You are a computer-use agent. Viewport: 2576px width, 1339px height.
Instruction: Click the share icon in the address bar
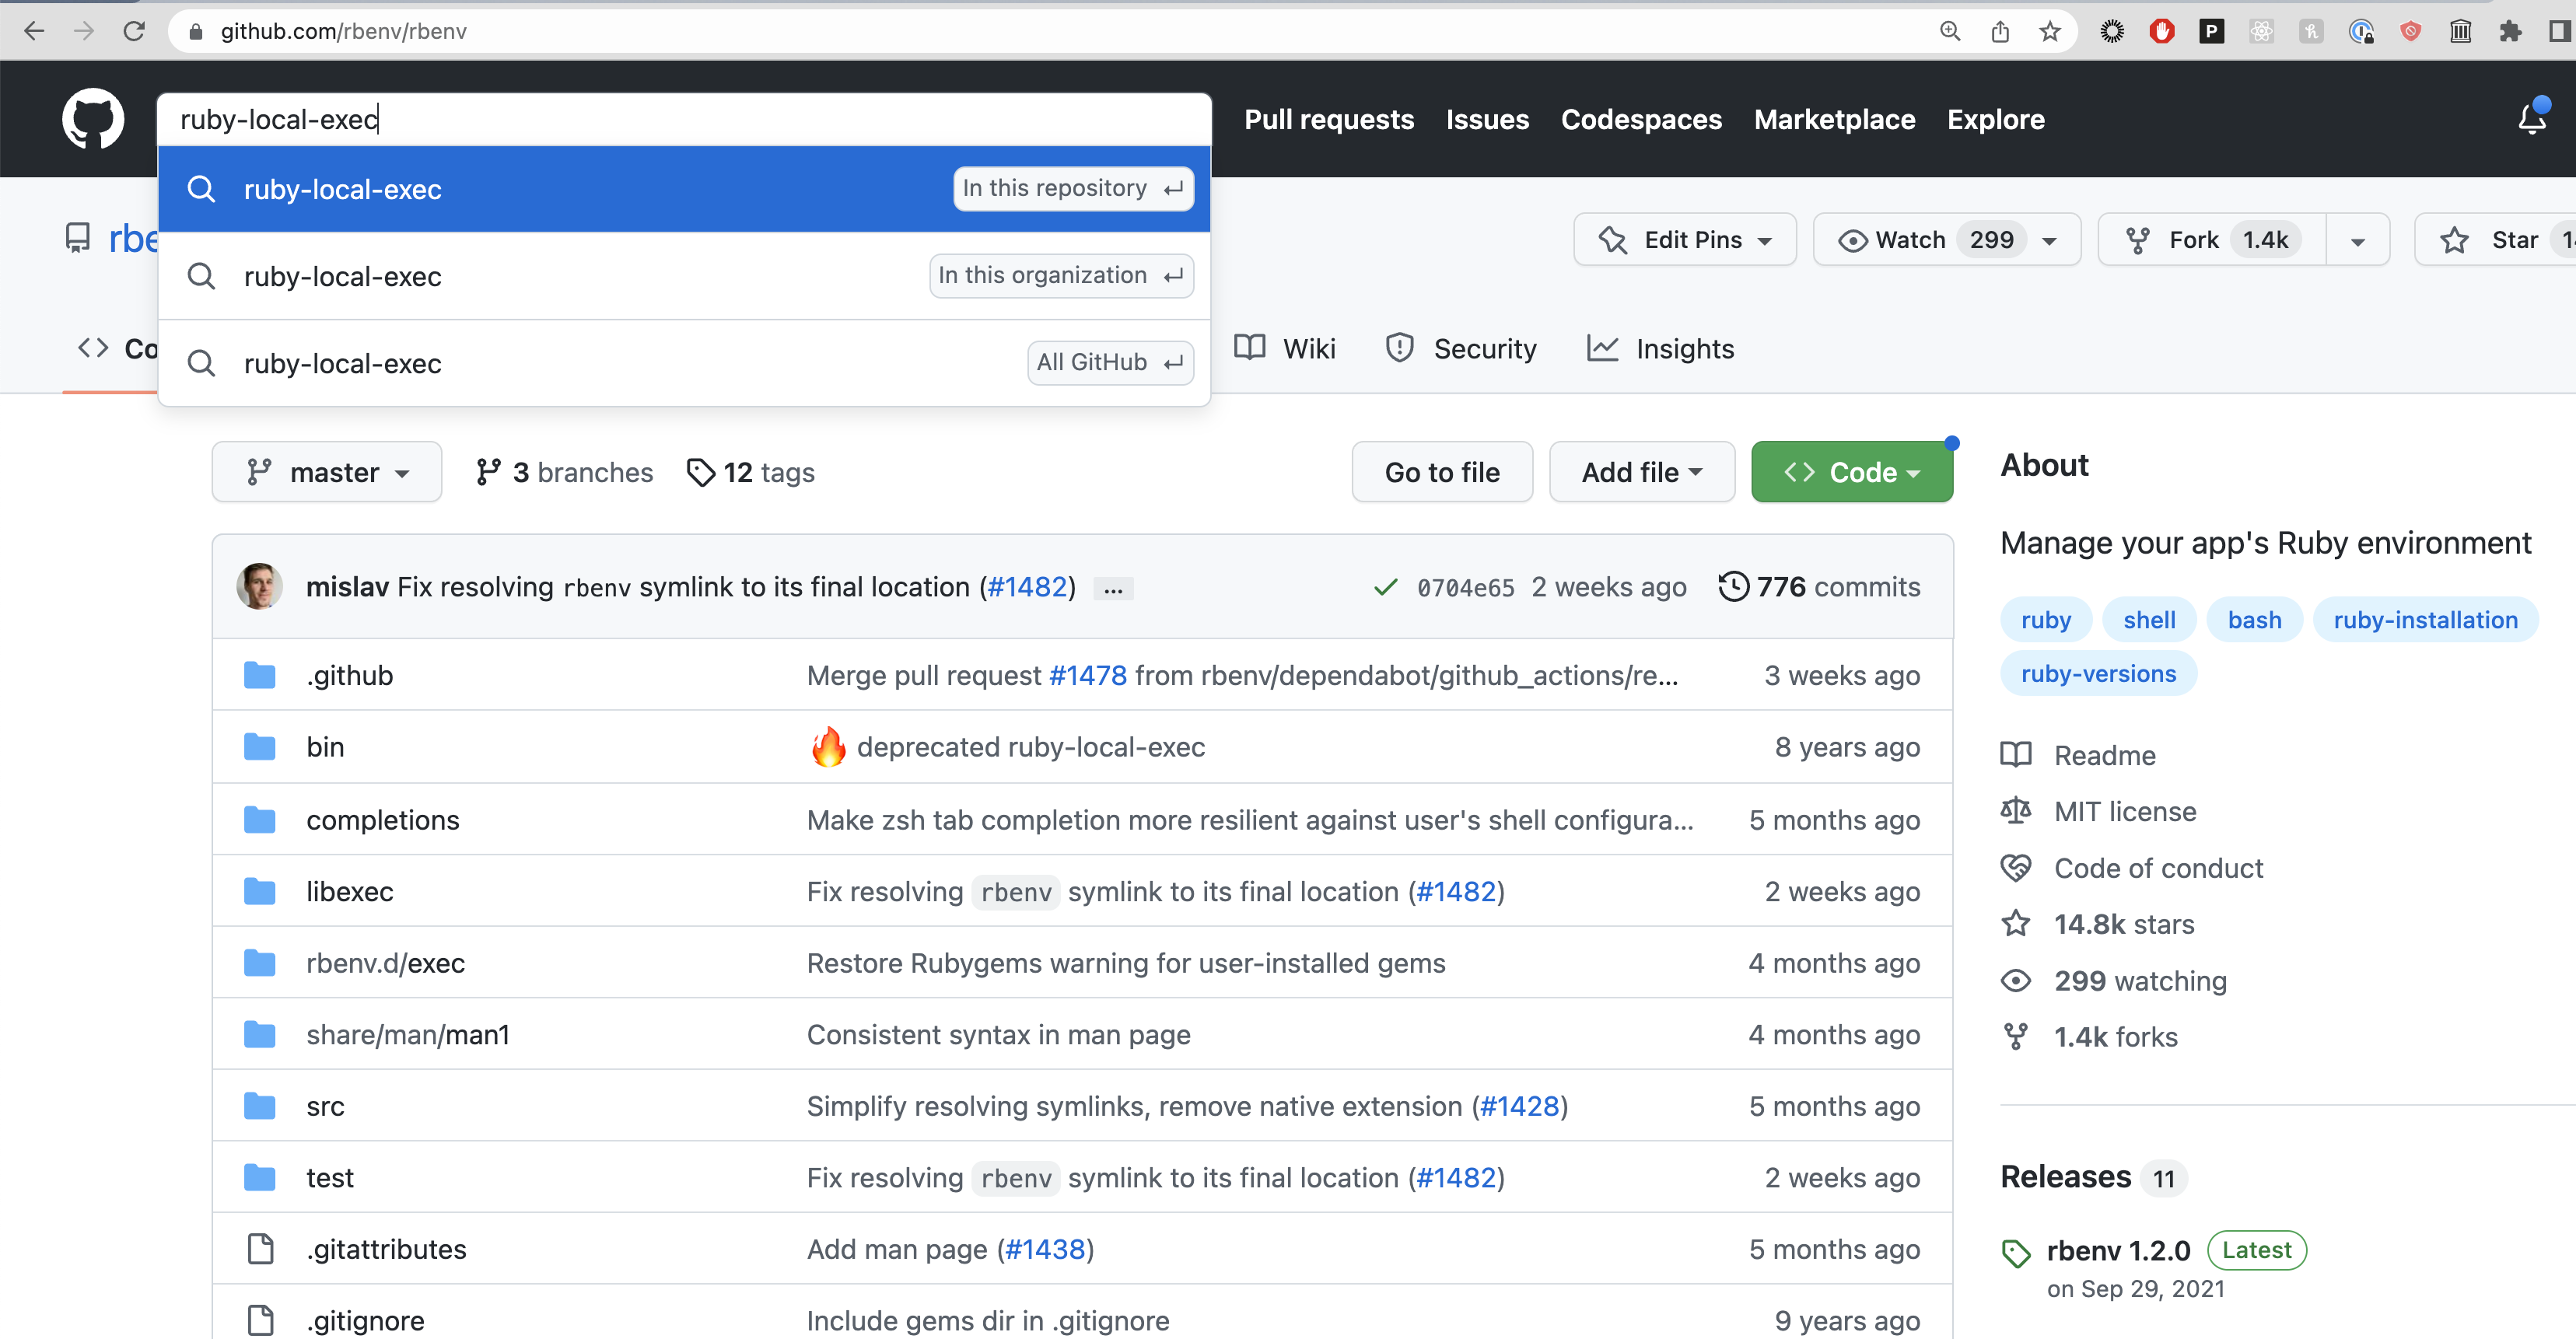[1999, 31]
